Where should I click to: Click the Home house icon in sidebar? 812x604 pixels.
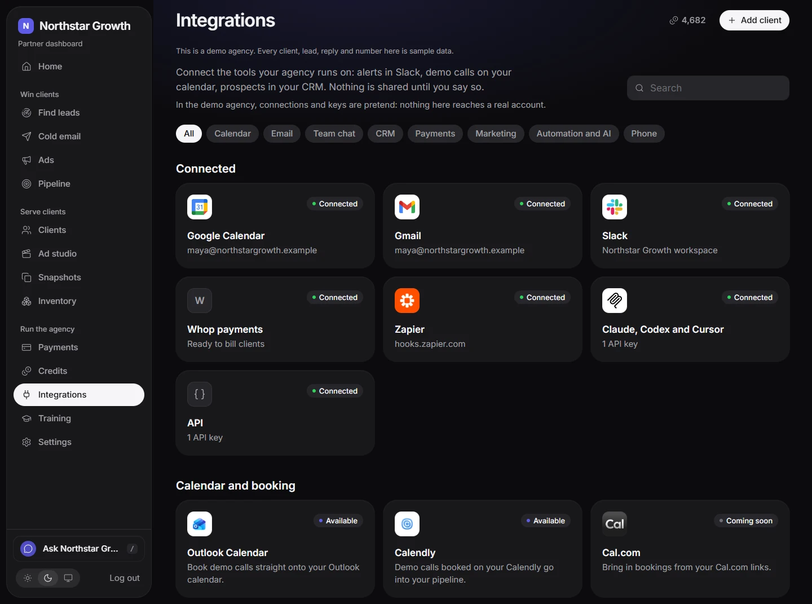[x=27, y=67]
